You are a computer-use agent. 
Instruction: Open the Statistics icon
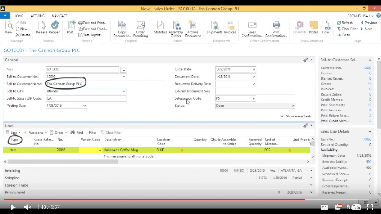(160, 27)
